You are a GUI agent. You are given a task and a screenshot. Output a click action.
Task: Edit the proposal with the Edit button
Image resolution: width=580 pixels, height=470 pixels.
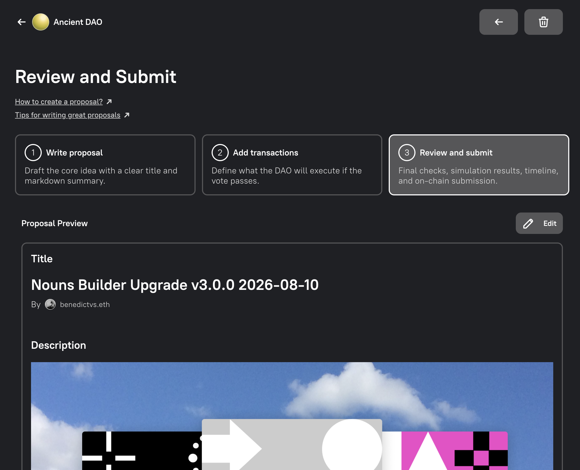tap(539, 223)
